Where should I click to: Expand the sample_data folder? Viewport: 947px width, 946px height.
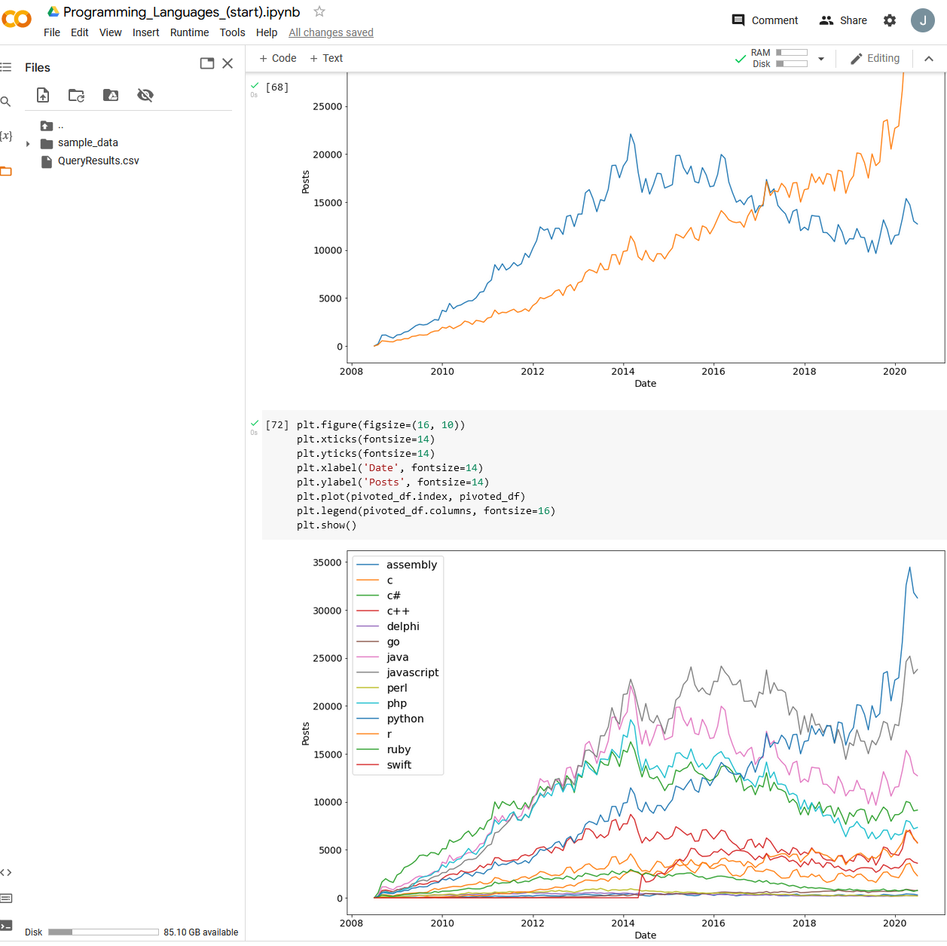point(28,142)
